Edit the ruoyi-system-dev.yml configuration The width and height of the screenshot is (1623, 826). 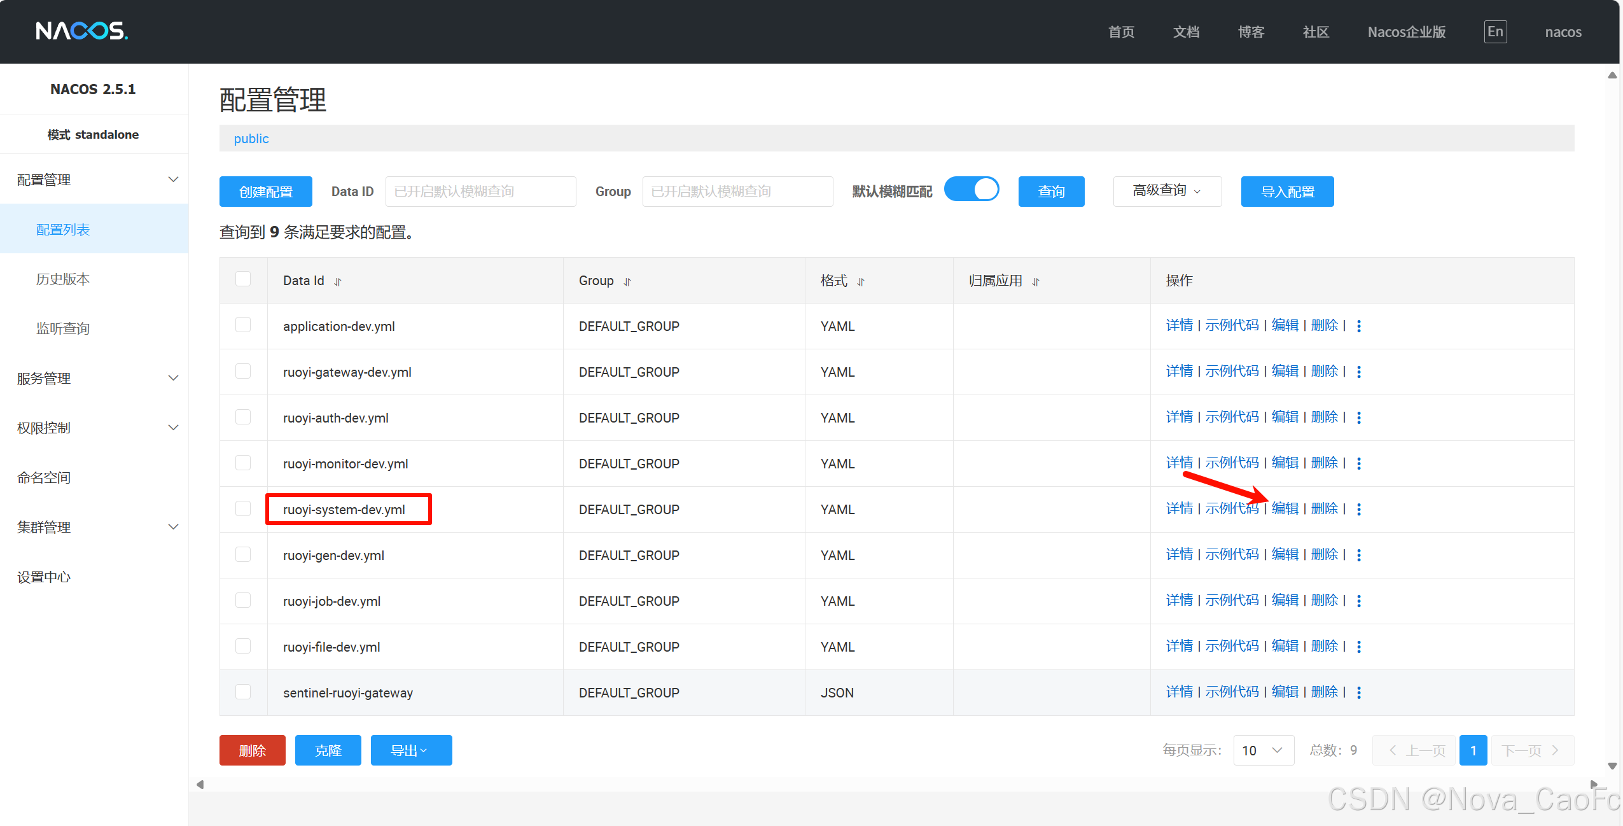point(1285,508)
